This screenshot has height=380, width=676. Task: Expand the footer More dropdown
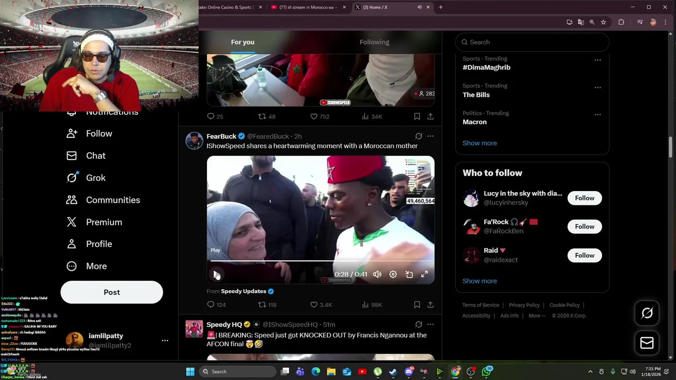pyautogui.click(x=537, y=316)
